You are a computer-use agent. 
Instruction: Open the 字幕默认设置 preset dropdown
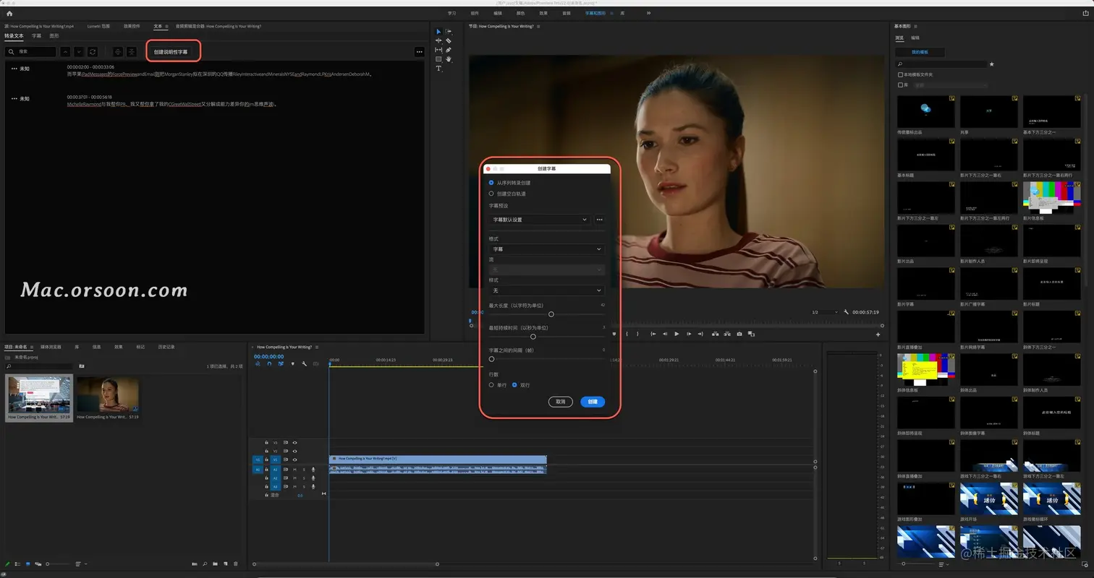540,220
